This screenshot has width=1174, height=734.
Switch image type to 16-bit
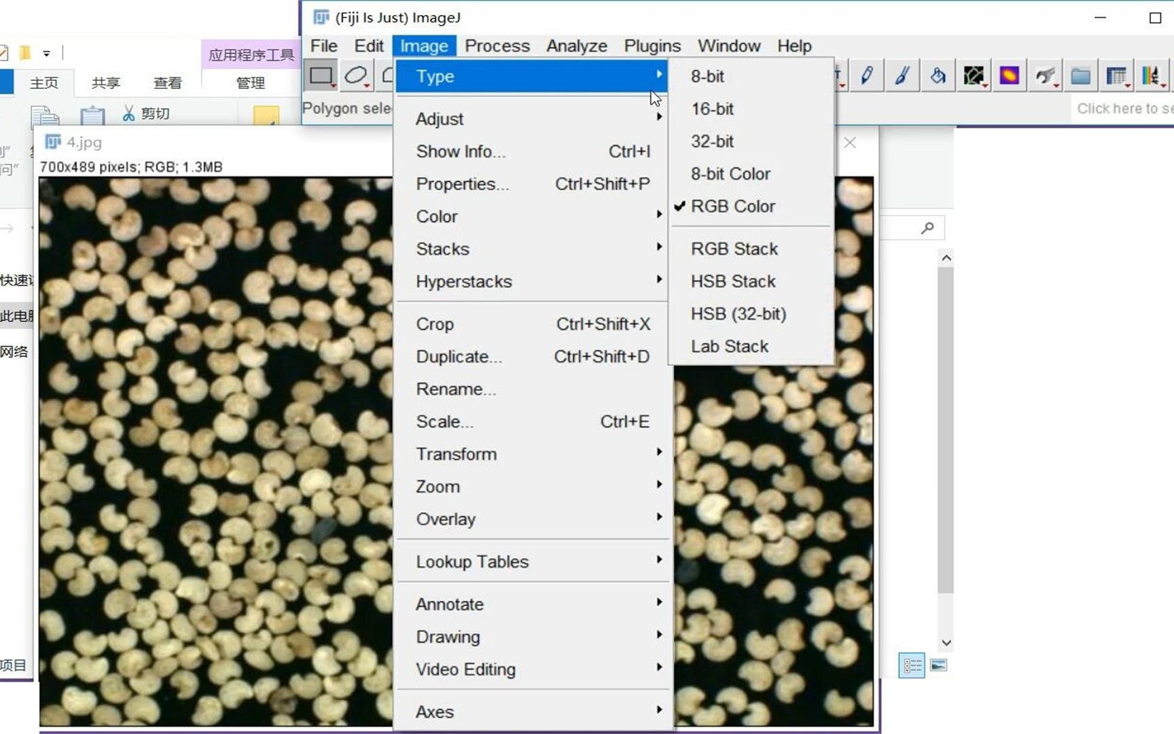coord(712,109)
